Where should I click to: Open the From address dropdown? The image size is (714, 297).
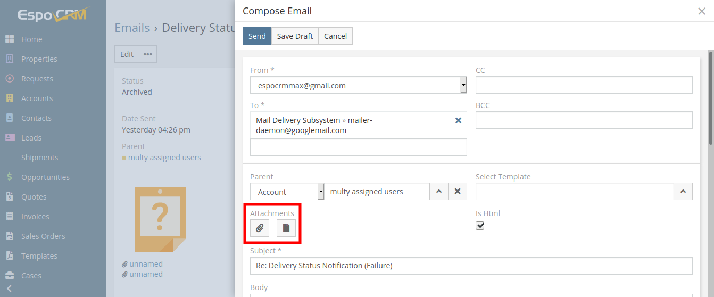(x=463, y=85)
